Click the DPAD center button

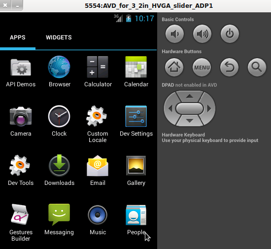[190, 108]
